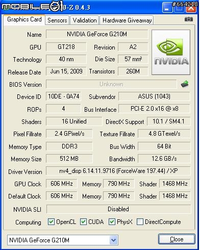This screenshot has width=200, height=250.
Task: Minimize the GPU-Z window
Action: click(x=167, y=8)
